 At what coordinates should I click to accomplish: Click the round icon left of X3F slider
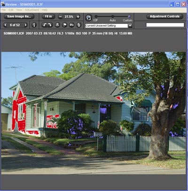click(x=89, y=18)
